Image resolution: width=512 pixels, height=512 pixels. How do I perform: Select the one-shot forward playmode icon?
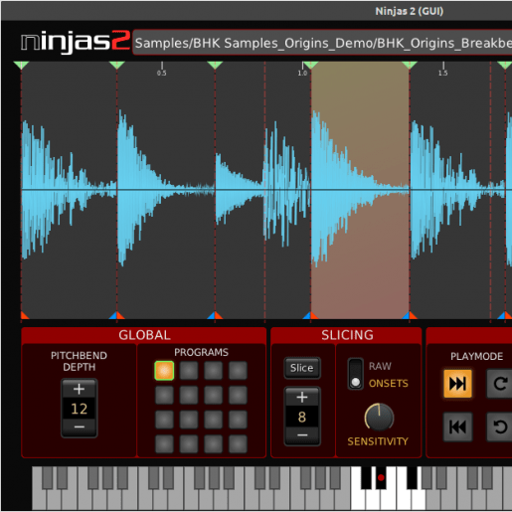click(457, 384)
